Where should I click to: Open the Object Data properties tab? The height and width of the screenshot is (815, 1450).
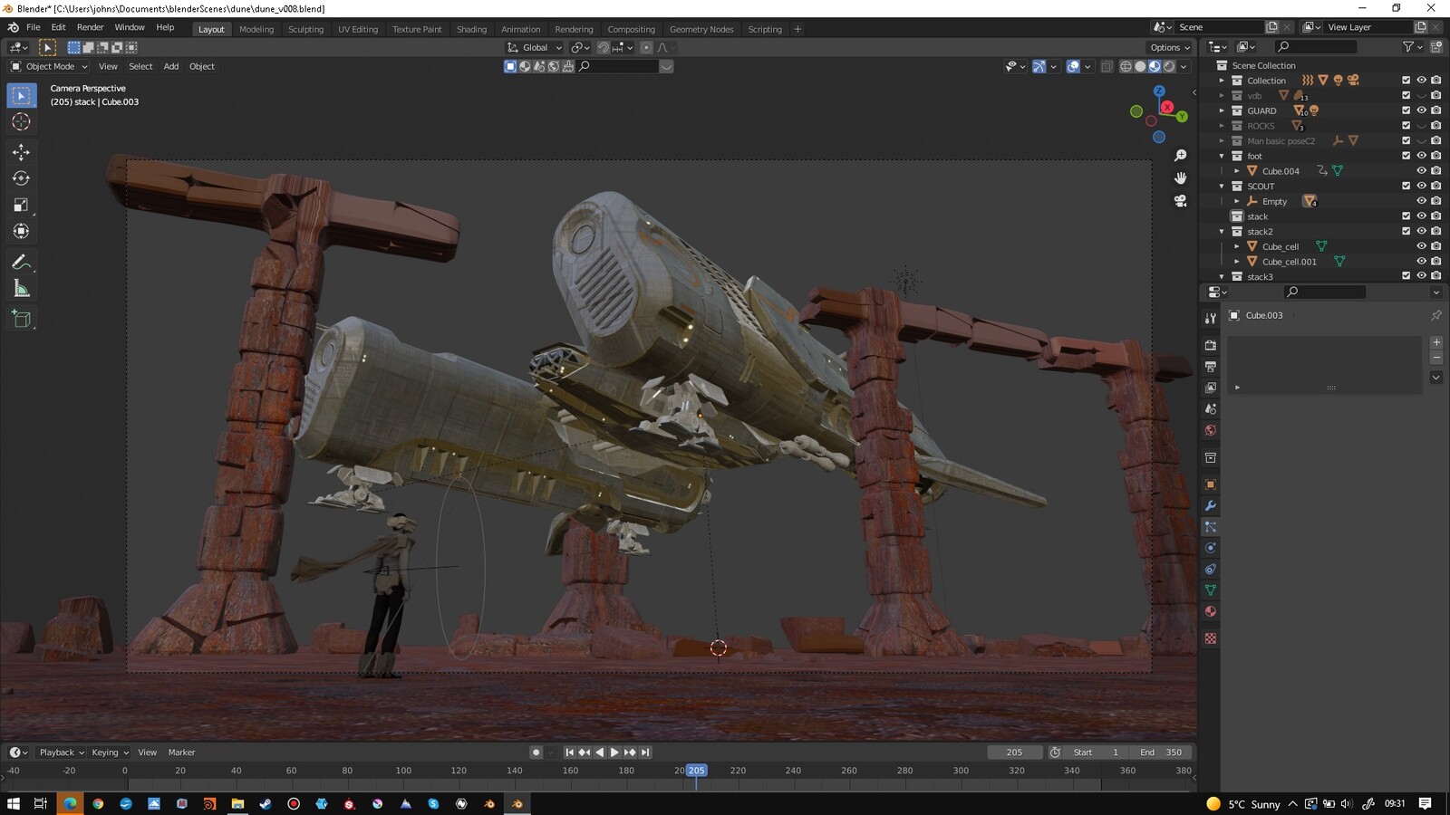tap(1210, 590)
